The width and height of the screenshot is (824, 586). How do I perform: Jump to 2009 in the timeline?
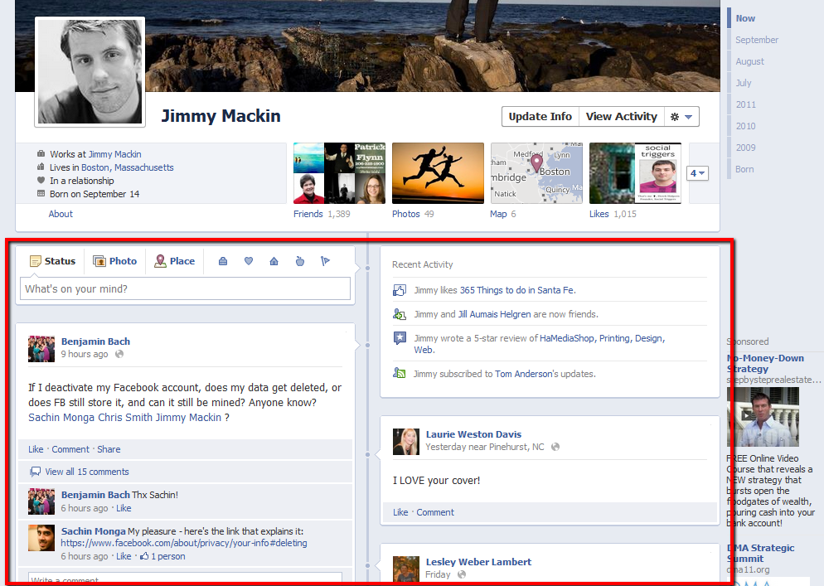746,148
